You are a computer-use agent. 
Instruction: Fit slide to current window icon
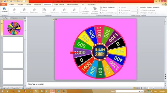165,88
